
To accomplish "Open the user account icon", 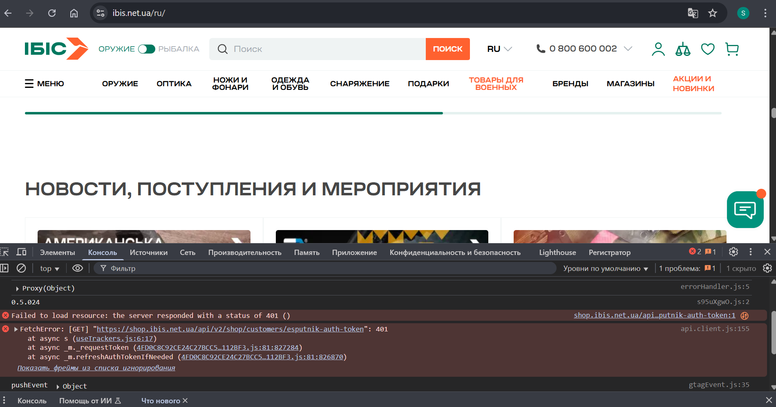I will [x=658, y=49].
